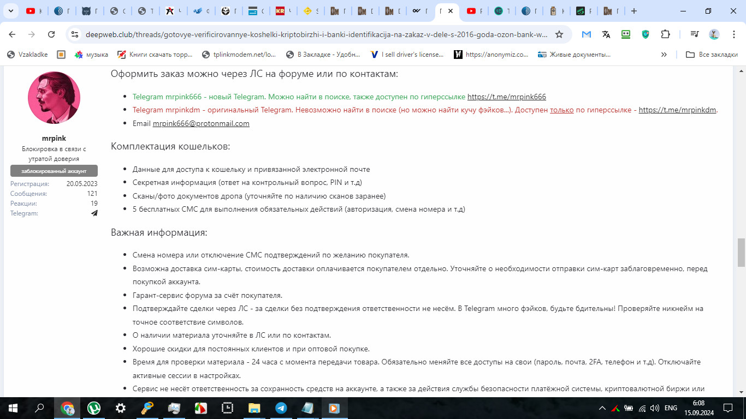Image resolution: width=746 pixels, height=419 pixels.
Task: Open the anonymiz.co bookmark
Action: pyautogui.click(x=491, y=55)
